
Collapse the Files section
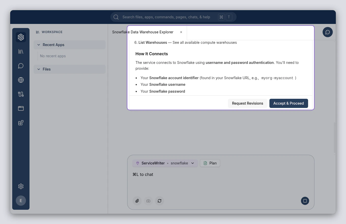69,69
